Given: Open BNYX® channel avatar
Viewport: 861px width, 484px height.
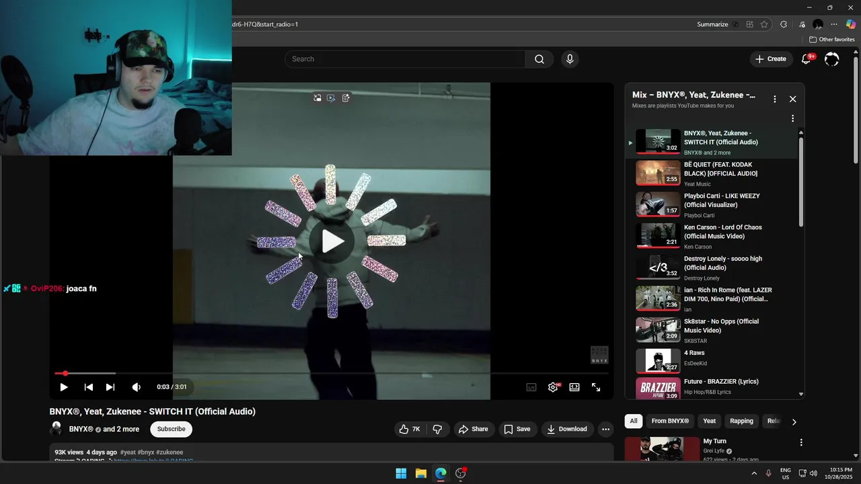Looking at the screenshot, I should 57,429.
